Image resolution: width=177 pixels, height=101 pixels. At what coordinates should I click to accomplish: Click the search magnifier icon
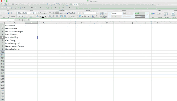[152, 4]
